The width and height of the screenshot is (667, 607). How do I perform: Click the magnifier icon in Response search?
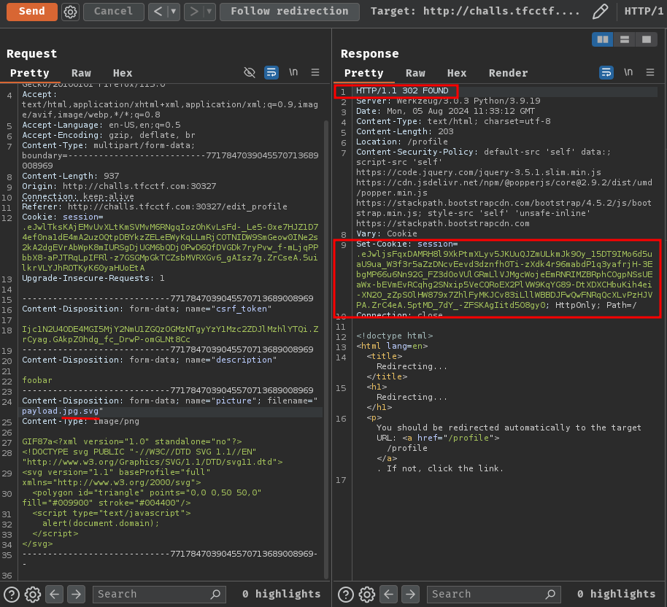[550, 595]
